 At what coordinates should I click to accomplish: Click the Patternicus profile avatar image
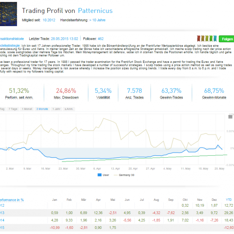pos(8,12)
